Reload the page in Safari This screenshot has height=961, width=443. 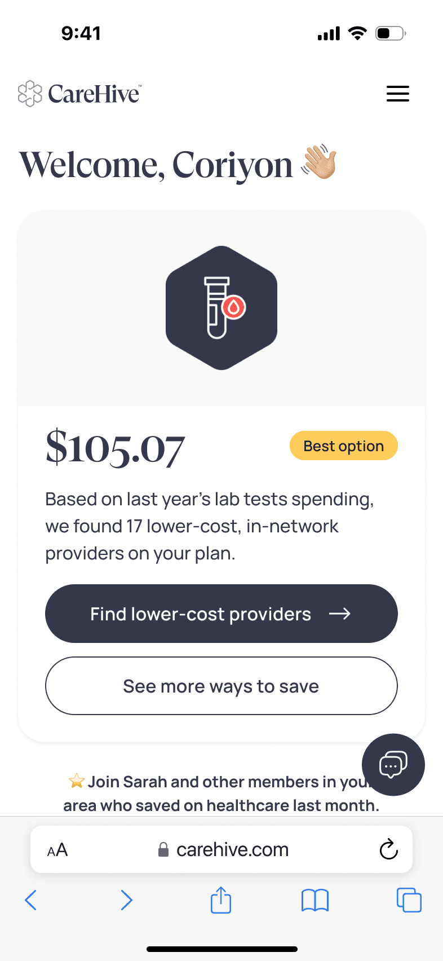[x=388, y=849]
